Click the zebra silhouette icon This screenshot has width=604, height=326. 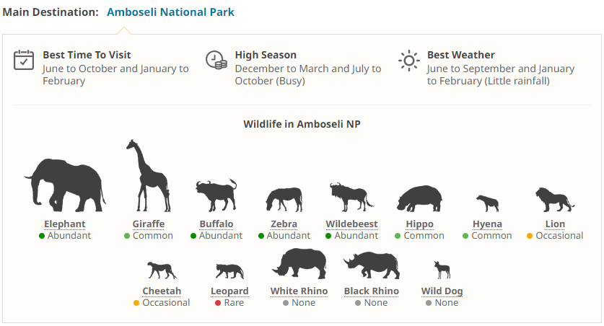pyautogui.click(x=284, y=199)
